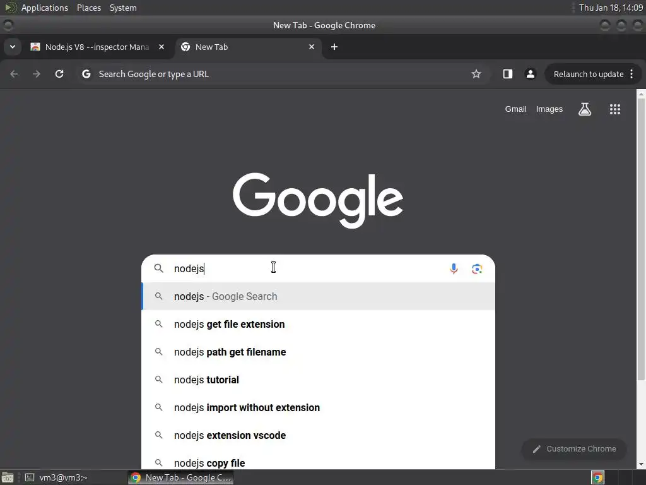
Task: Expand the tab search dropdown arrow
Action: (13, 47)
